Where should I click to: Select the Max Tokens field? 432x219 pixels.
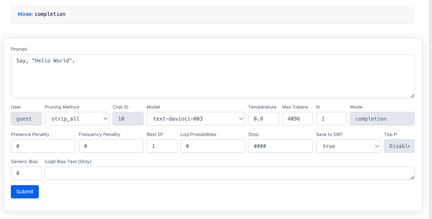pyautogui.click(x=297, y=119)
